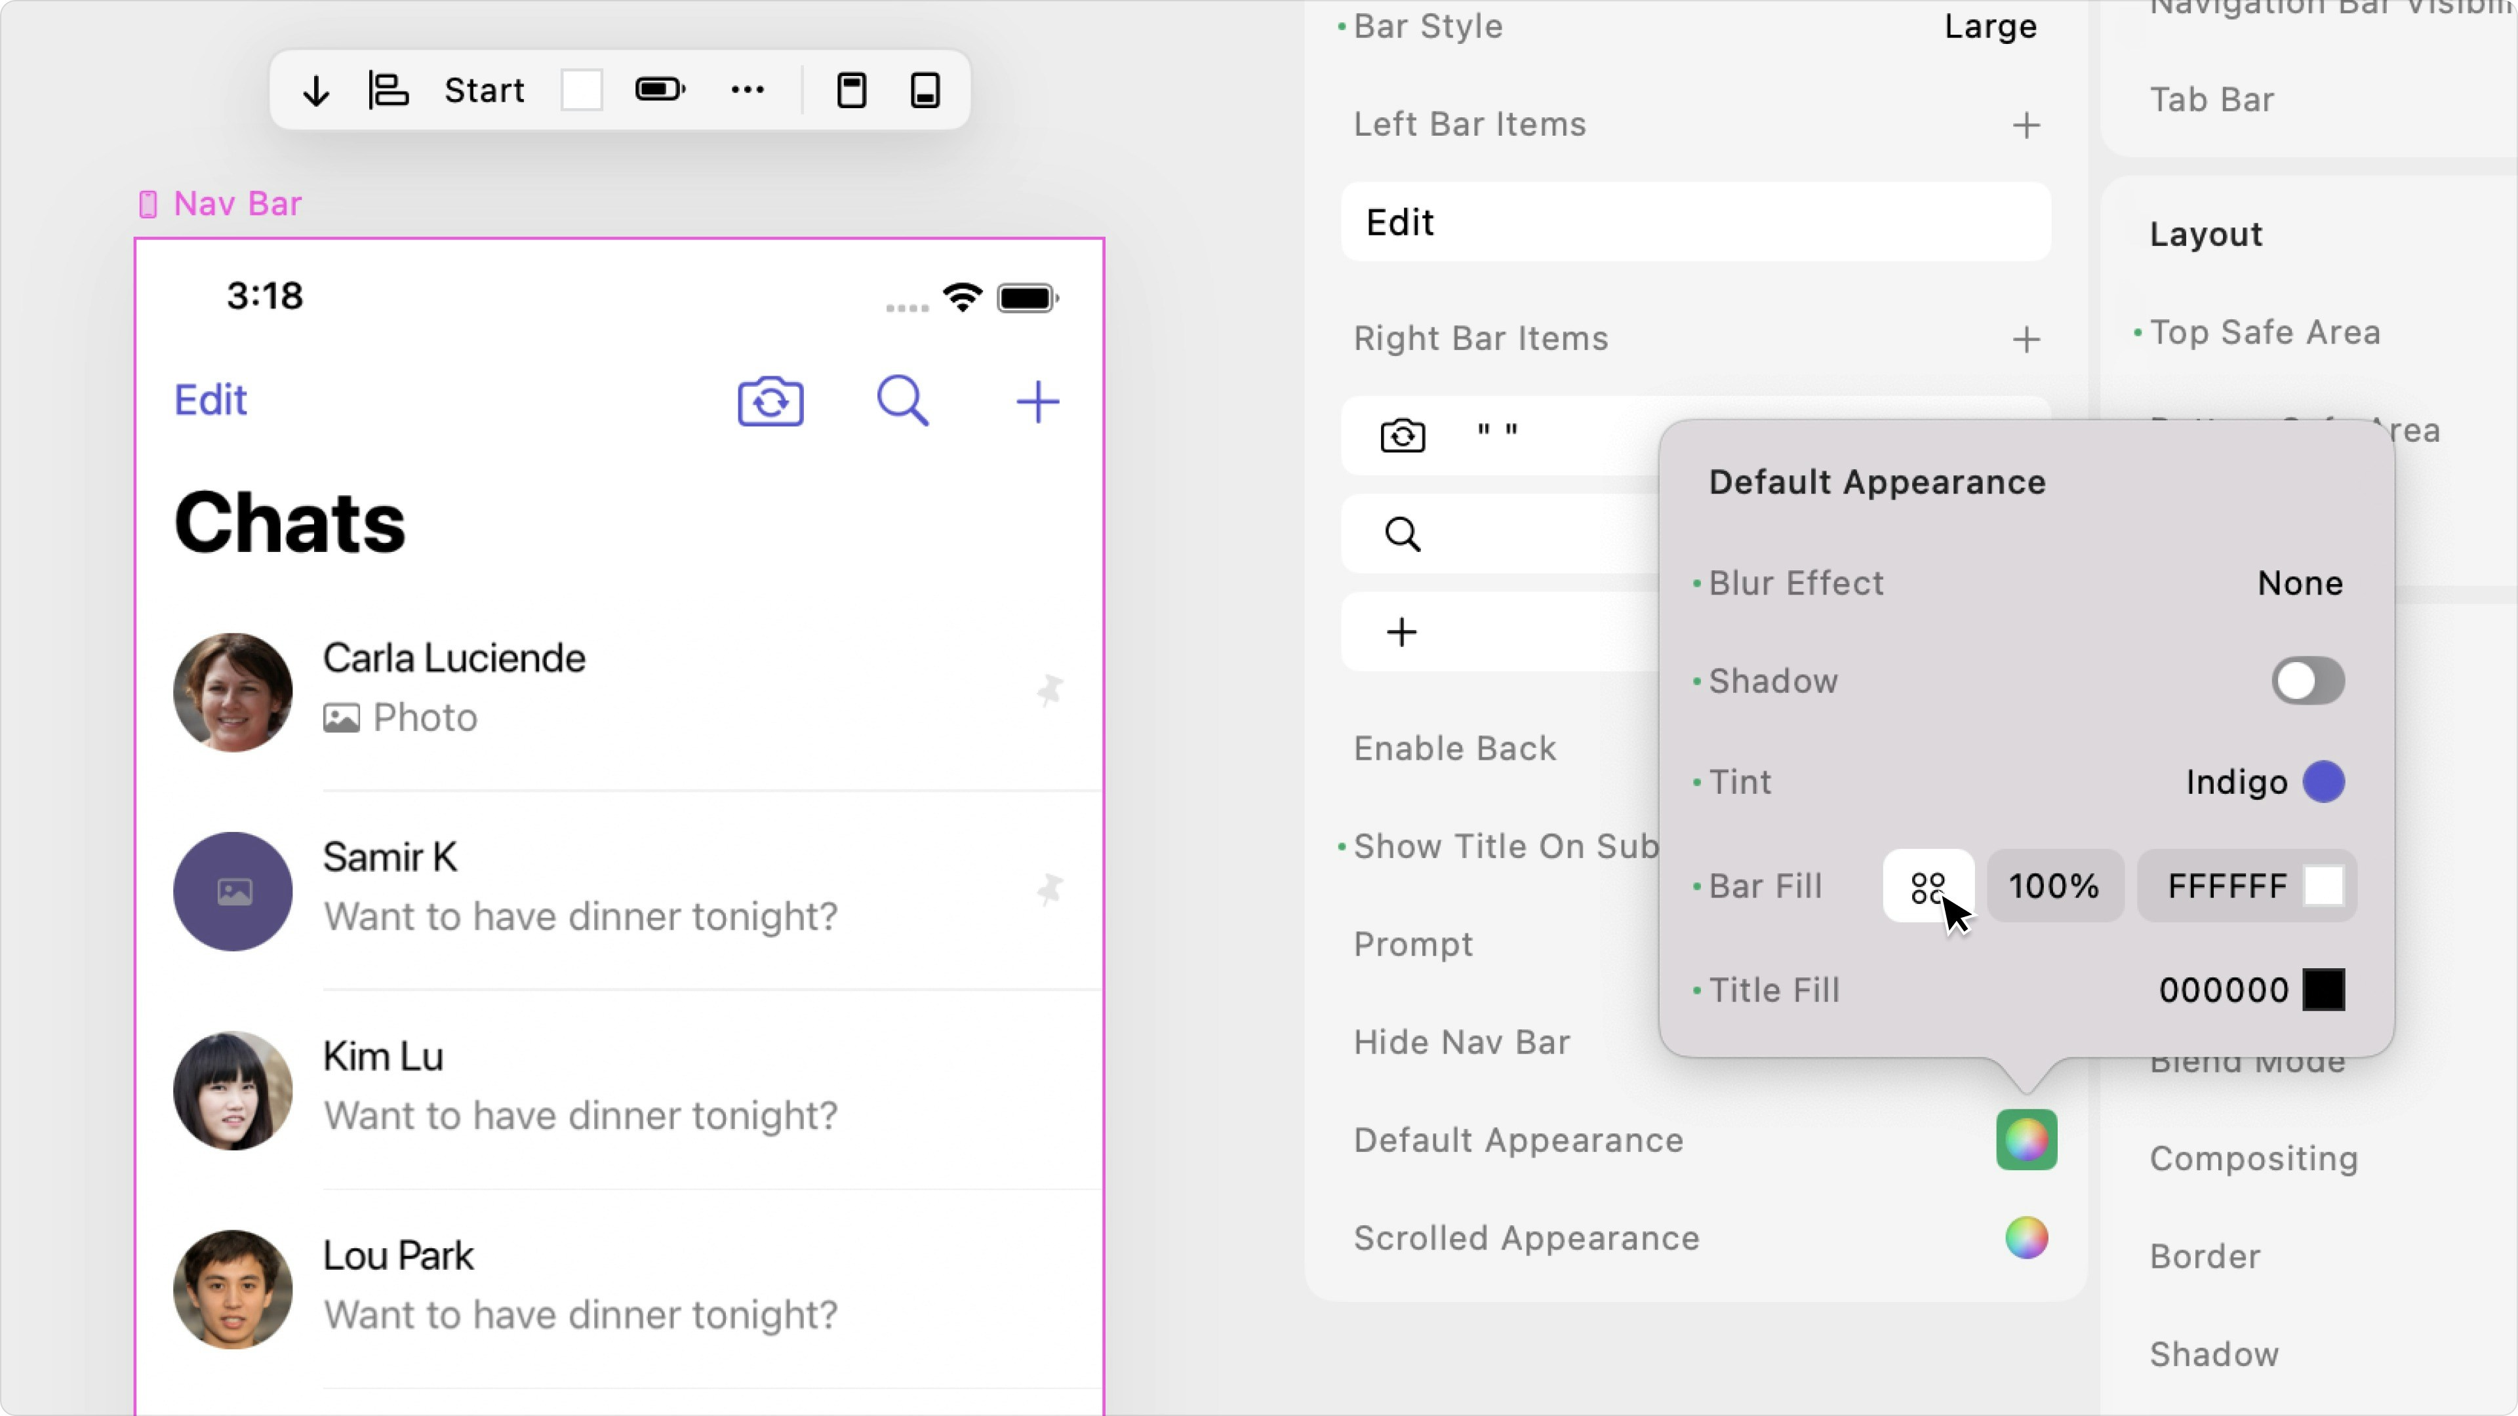Screen dimensions: 2518x1416
Task: Click the align start icon in toolbar
Action: pos(388,90)
